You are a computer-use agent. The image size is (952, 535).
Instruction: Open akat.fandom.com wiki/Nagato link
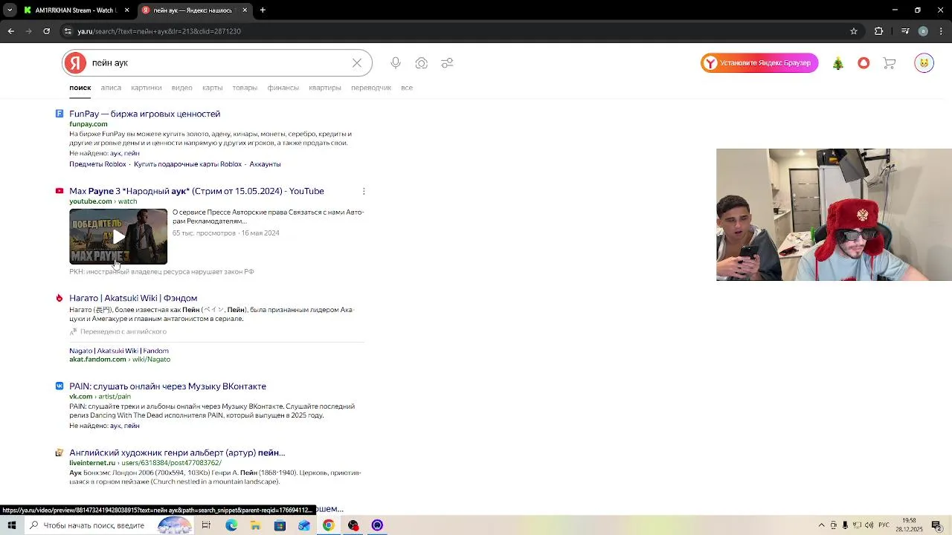[120, 360]
